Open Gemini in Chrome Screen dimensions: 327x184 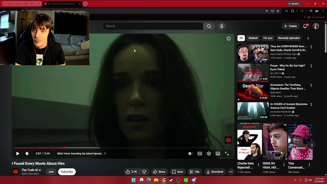pos(293,4)
